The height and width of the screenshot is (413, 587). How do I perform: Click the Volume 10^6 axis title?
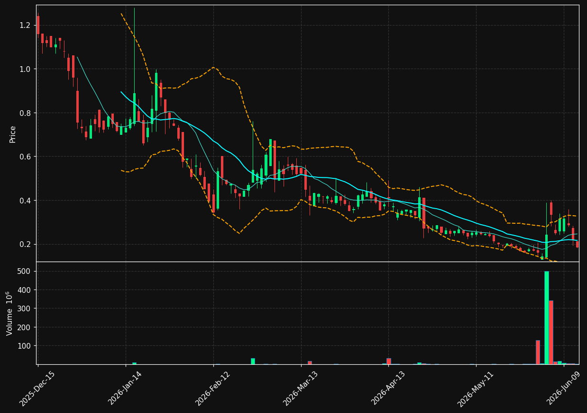9,313
